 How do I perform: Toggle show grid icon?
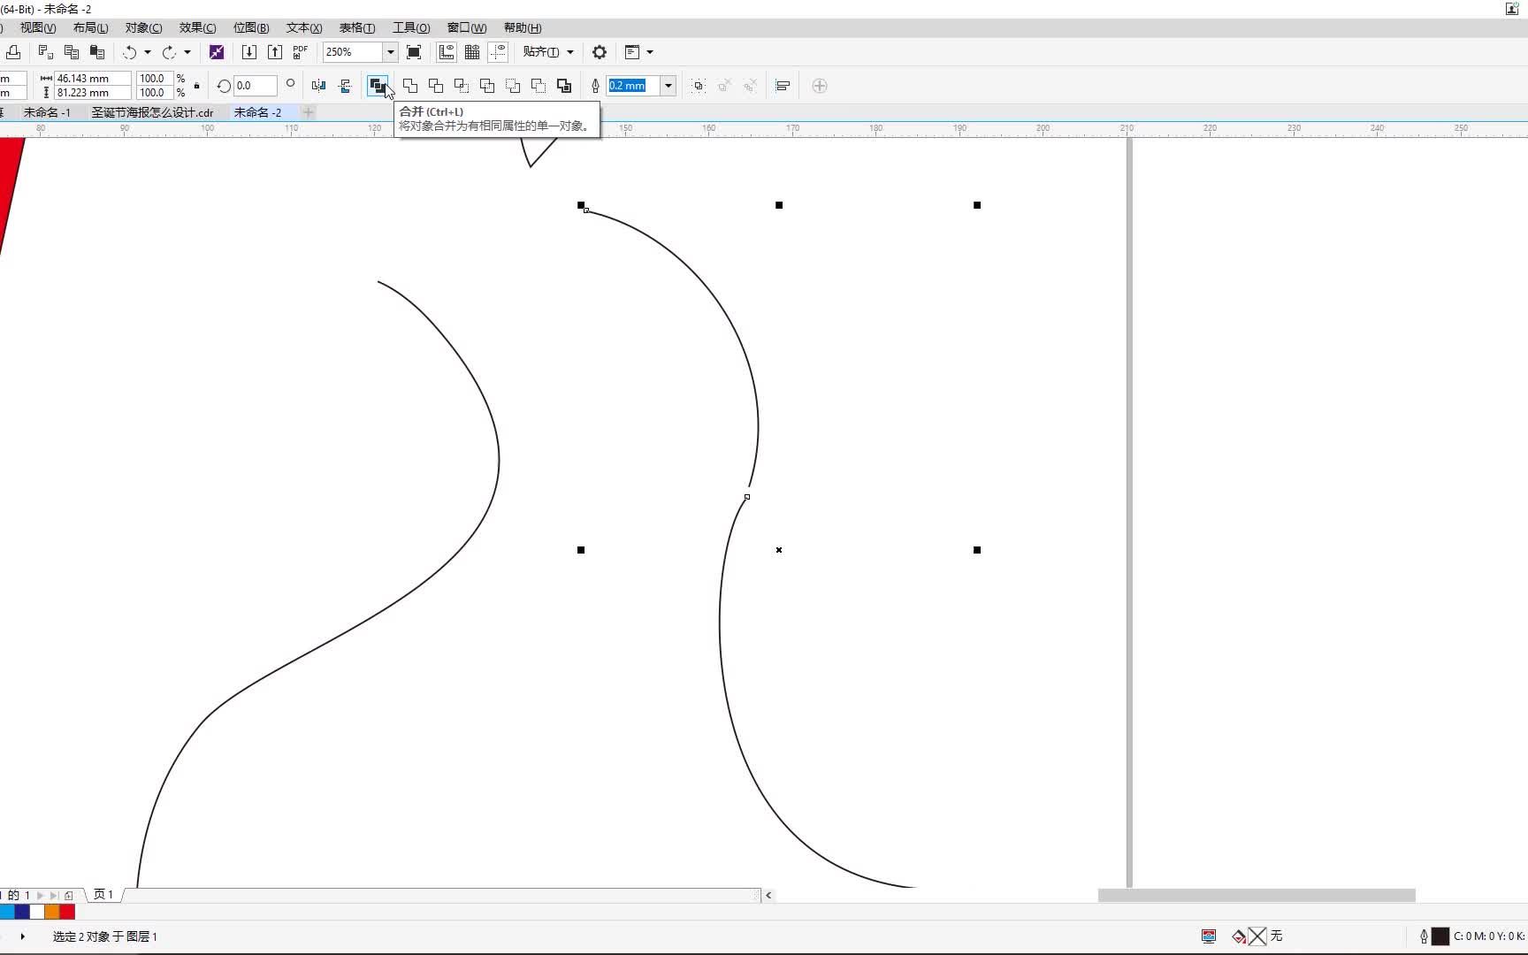click(x=472, y=52)
